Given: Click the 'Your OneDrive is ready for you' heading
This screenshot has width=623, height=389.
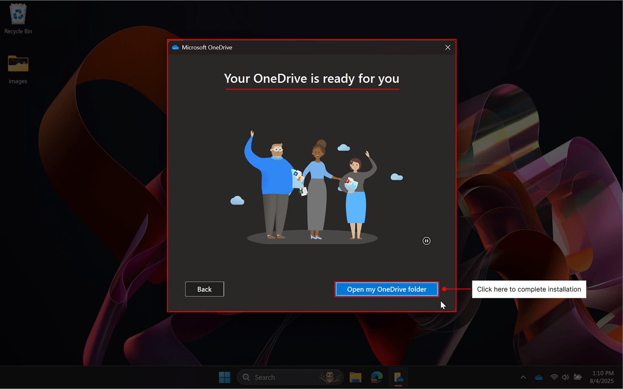Looking at the screenshot, I should [x=311, y=78].
